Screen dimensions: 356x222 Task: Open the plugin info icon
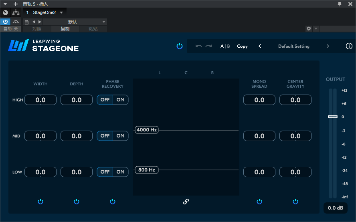(x=349, y=46)
